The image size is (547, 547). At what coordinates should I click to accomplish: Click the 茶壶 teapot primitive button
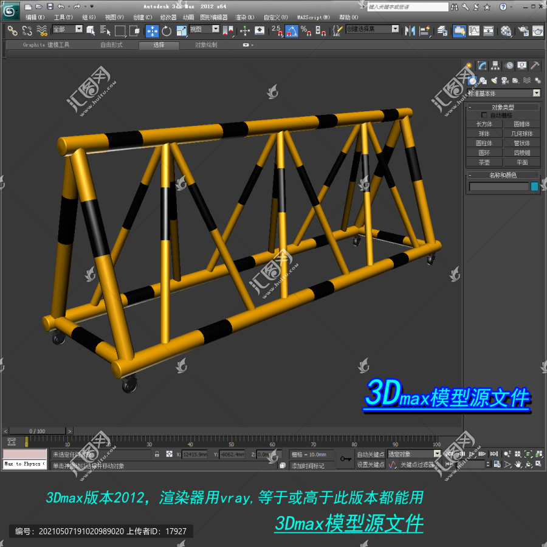[484, 162]
